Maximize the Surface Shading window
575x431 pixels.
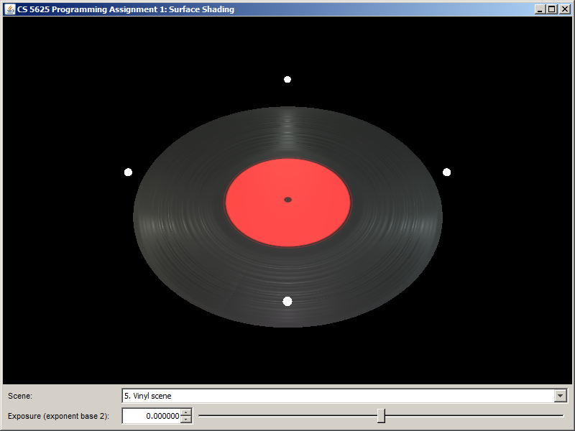(x=551, y=9)
